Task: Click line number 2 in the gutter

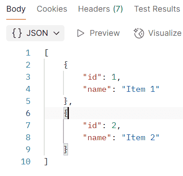Action: 28,65
